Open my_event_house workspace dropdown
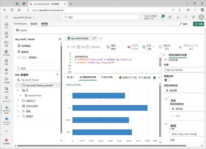The width and height of the screenshot is (206, 149). point(24,17)
